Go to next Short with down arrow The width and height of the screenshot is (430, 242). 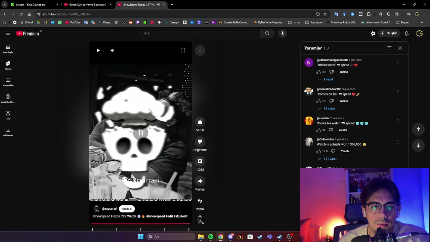coord(418,146)
